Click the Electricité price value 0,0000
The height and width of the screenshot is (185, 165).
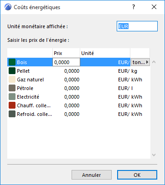(72, 97)
